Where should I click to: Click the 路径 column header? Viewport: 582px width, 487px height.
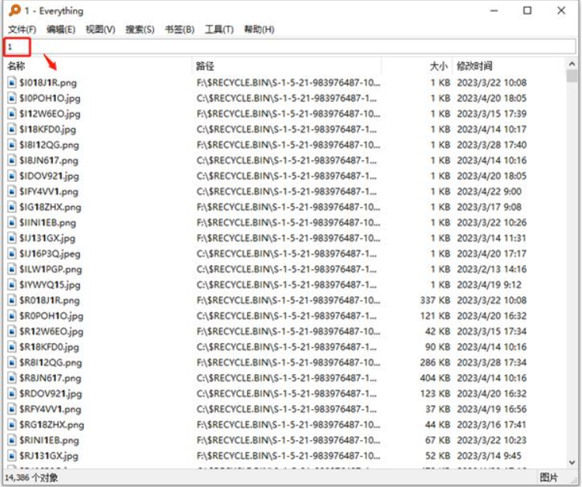coord(205,66)
